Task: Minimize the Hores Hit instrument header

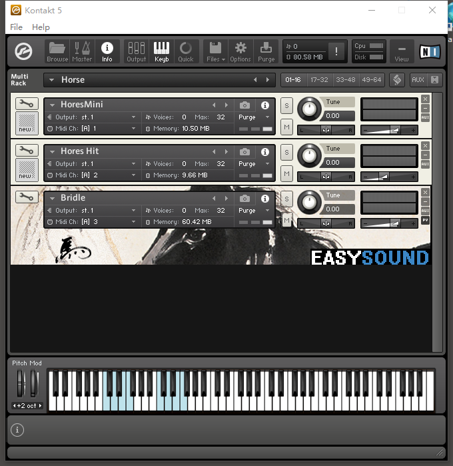Action: [426, 155]
